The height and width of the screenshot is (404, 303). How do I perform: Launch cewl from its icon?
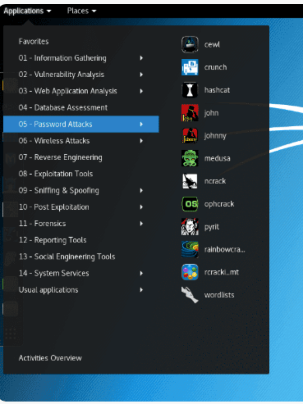coord(190,45)
